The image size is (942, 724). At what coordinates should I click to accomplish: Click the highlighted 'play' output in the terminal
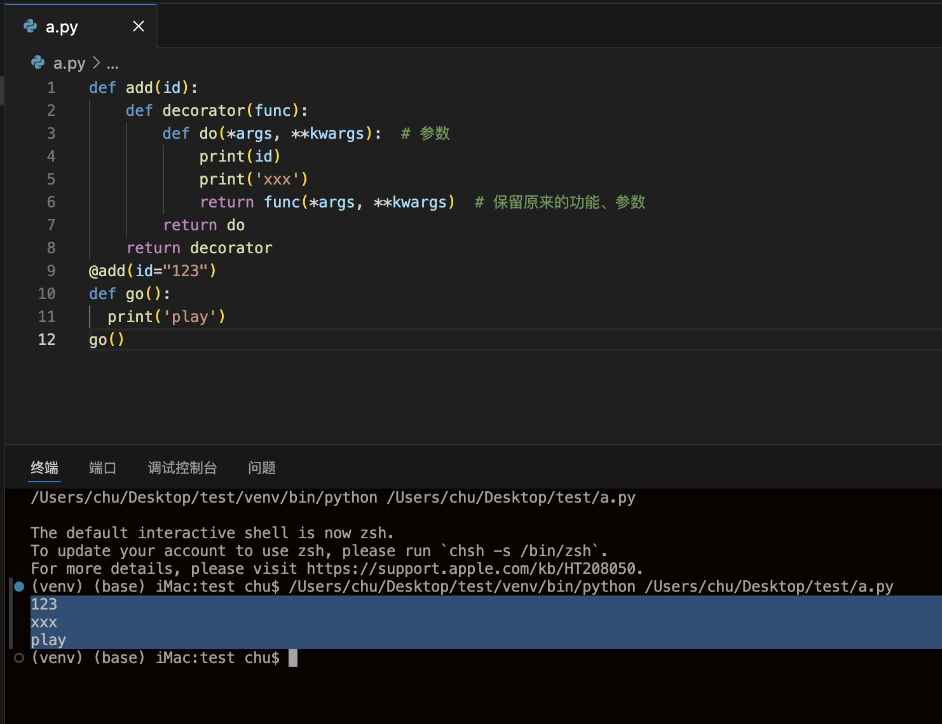pyautogui.click(x=48, y=639)
